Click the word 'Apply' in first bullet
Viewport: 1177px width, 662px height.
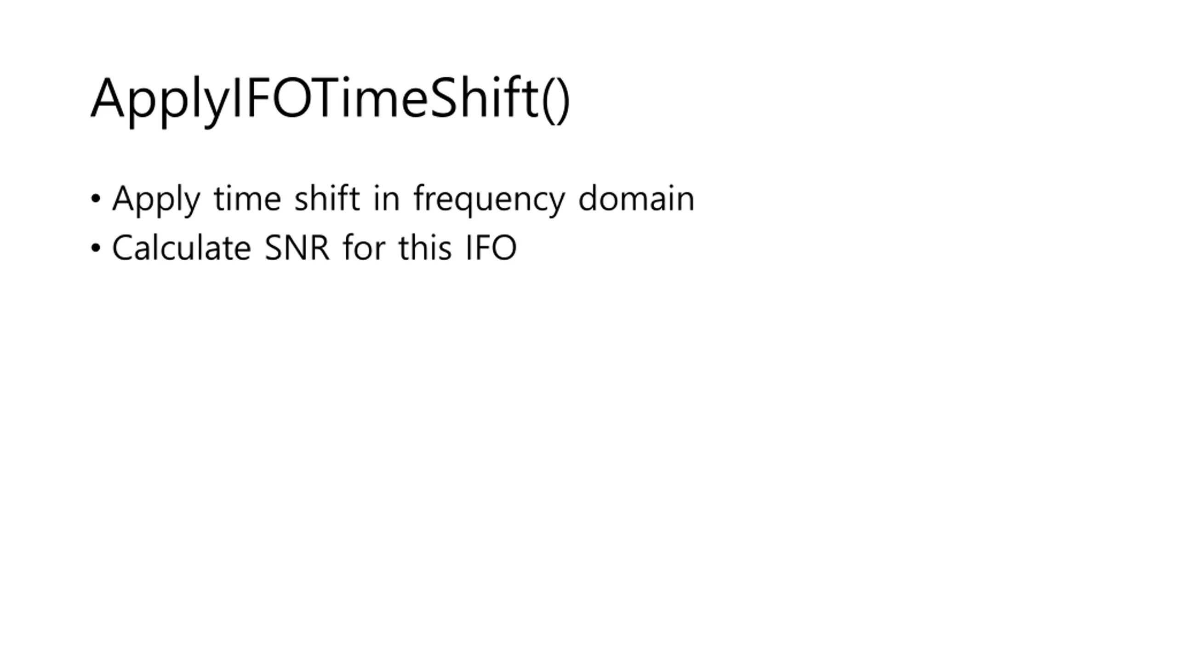coord(156,200)
